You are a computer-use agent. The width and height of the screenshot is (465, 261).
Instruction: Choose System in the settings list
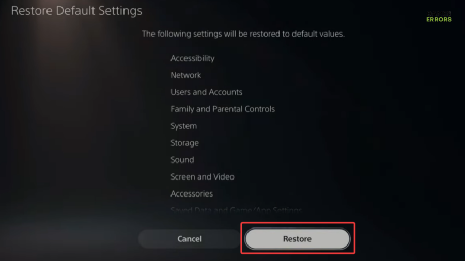coord(183,126)
